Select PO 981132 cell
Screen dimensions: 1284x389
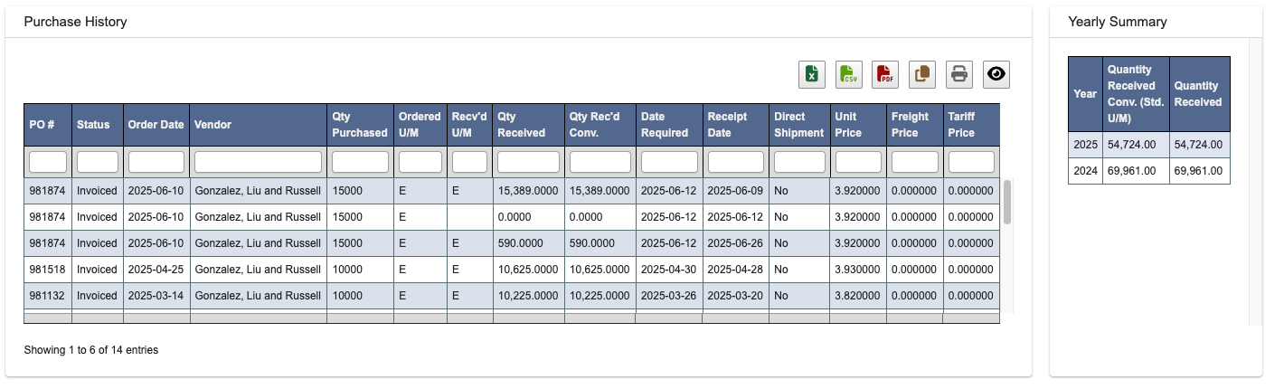point(48,296)
